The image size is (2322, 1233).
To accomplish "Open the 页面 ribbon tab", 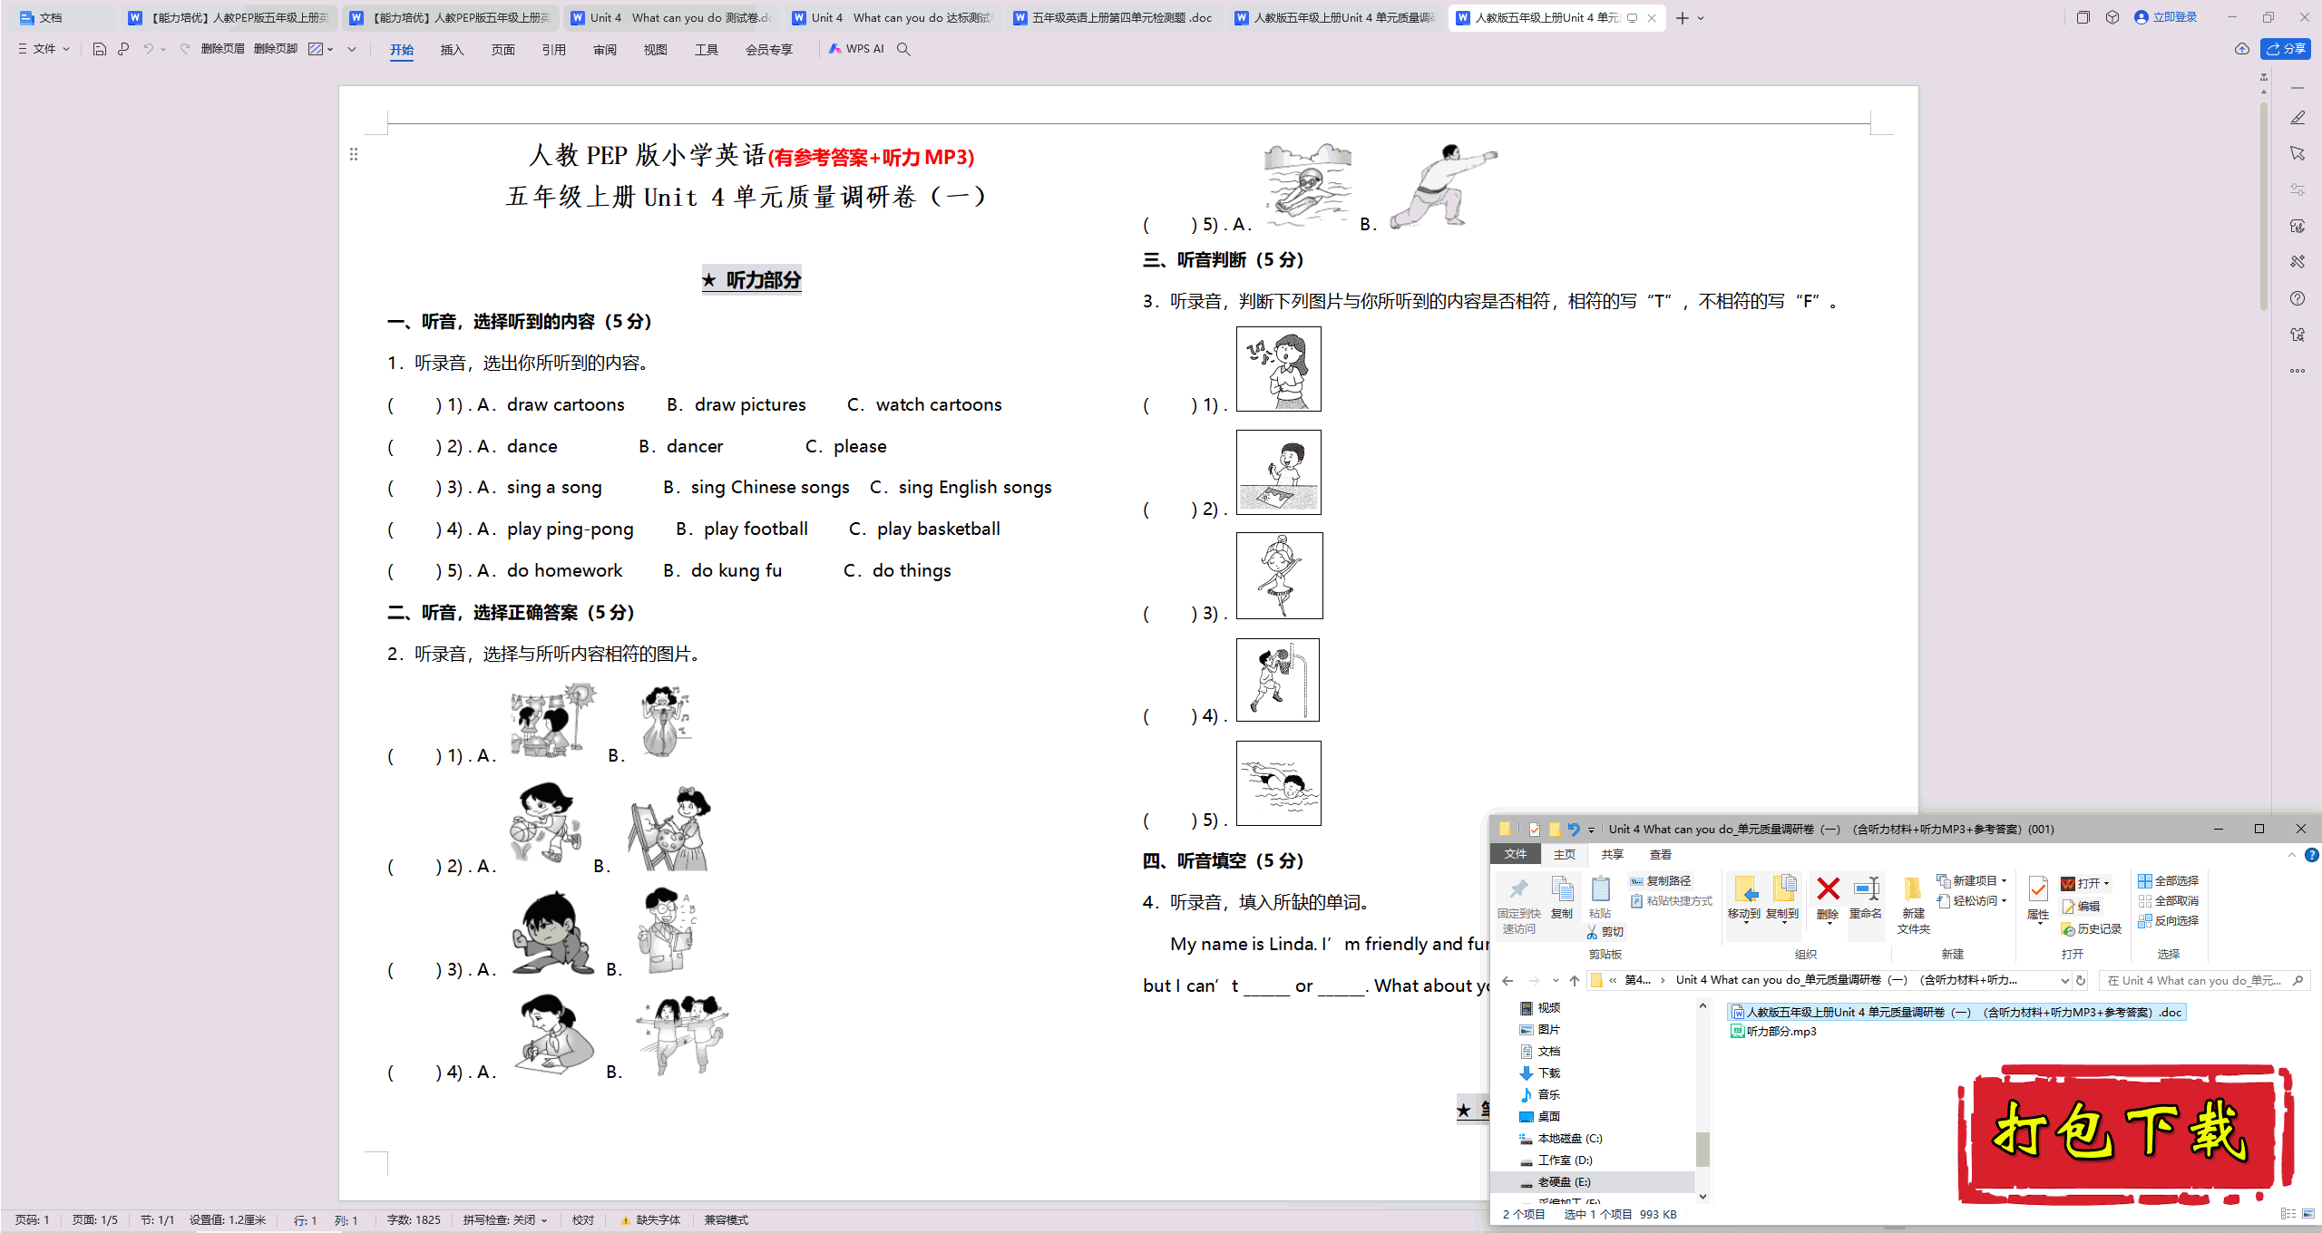I will [502, 50].
